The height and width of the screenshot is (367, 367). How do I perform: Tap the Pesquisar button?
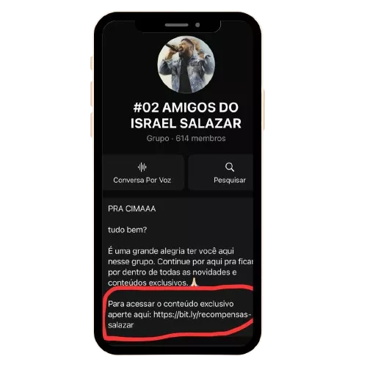tap(221, 172)
